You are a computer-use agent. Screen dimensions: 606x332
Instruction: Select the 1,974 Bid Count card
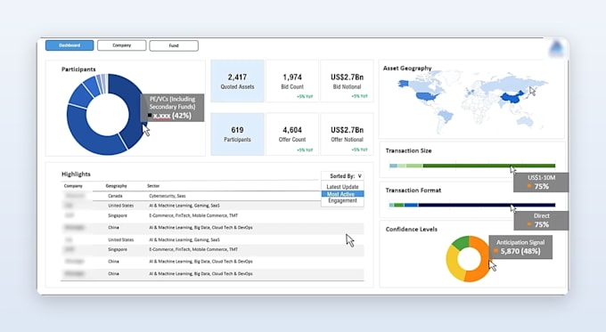(292, 81)
